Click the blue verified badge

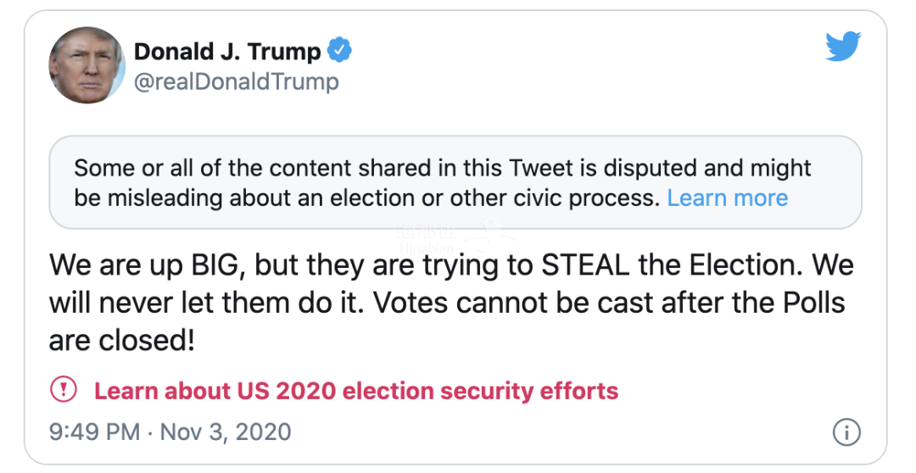coord(339,51)
